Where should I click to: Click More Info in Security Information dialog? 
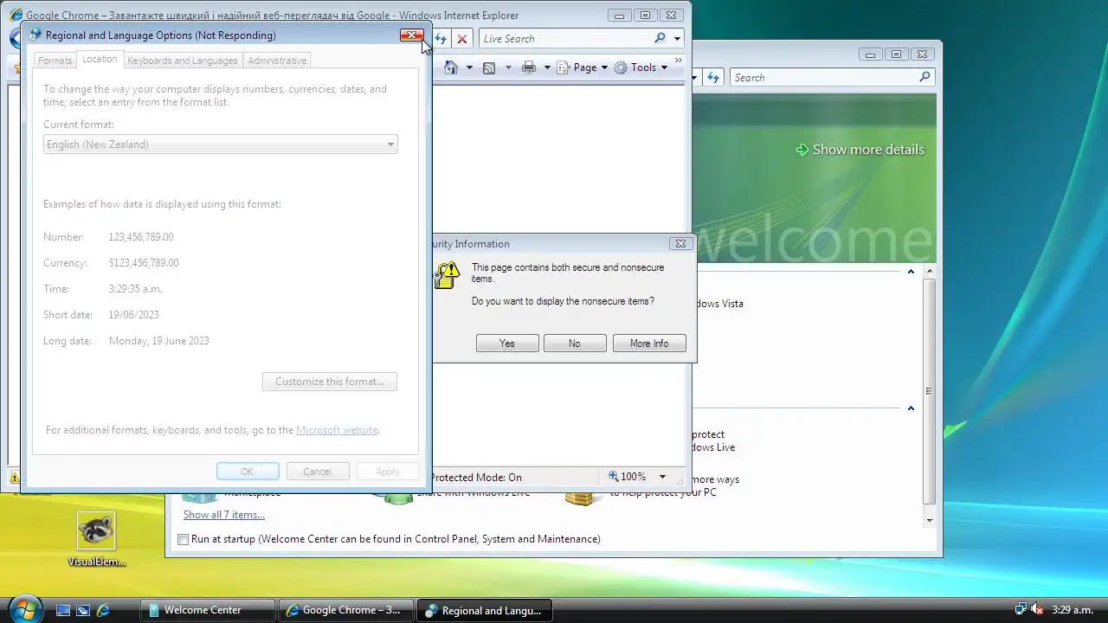point(649,344)
